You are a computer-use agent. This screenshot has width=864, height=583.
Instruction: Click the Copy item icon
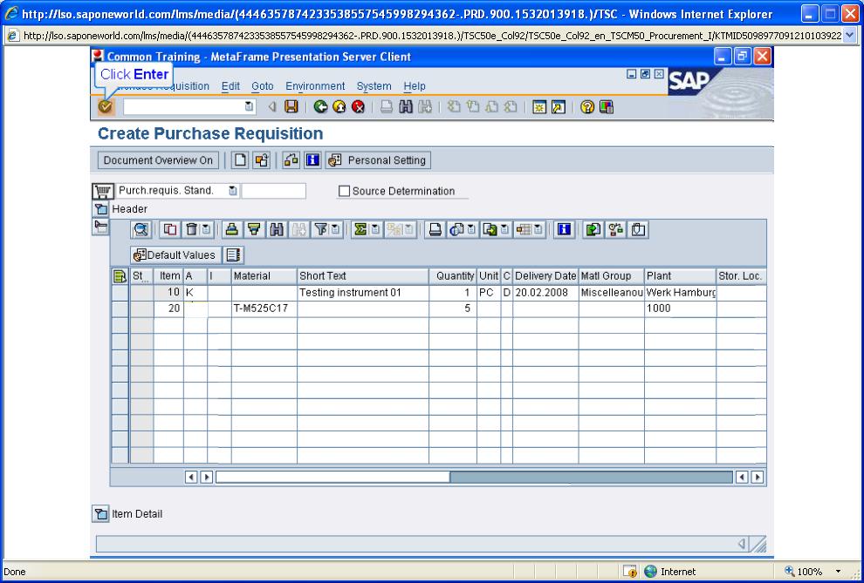[x=170, y=229]
